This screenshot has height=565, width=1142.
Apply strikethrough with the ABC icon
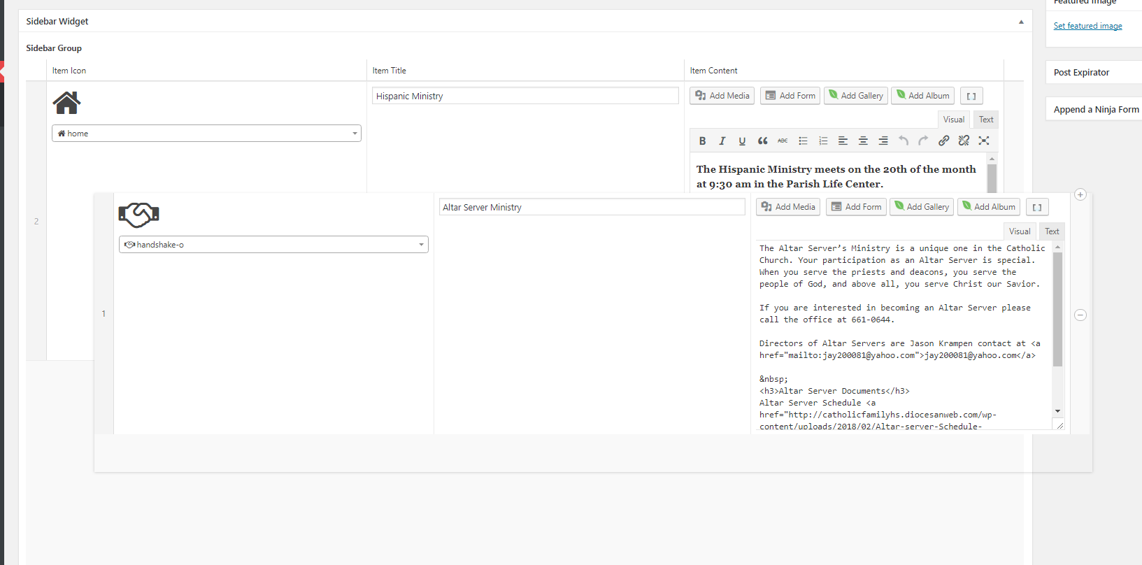pos(783,141)
